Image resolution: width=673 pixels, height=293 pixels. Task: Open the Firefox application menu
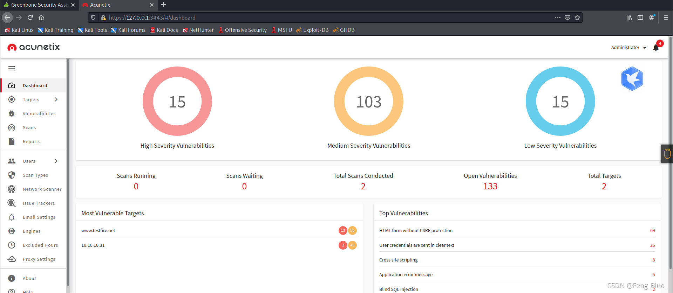click(x=666, y=18)
